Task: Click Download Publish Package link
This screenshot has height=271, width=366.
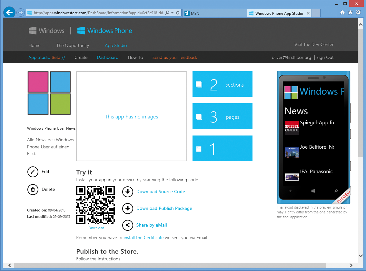Action: (164, 208)
